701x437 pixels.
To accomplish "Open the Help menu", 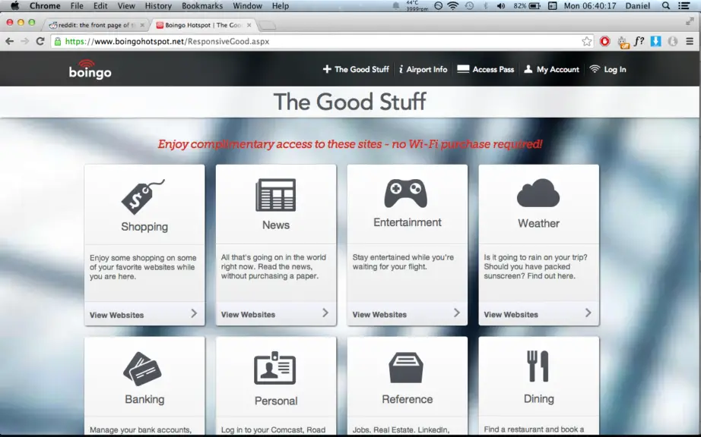I will pyautogui.click(x=281, y=6).
